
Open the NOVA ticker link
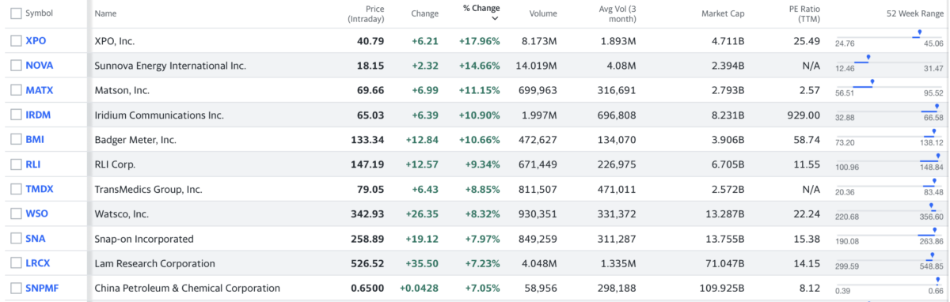pyautogui.click(x=40, y=65)
